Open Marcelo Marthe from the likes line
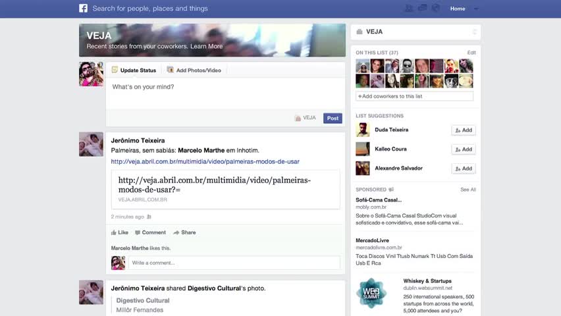 click(x=130, y=248)
